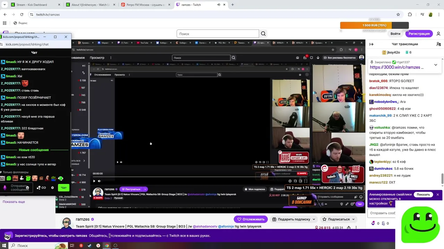Open Task View on the taskbar
Image resolution: width=444 pixels, height=249 pixels.
click(72, 246)
